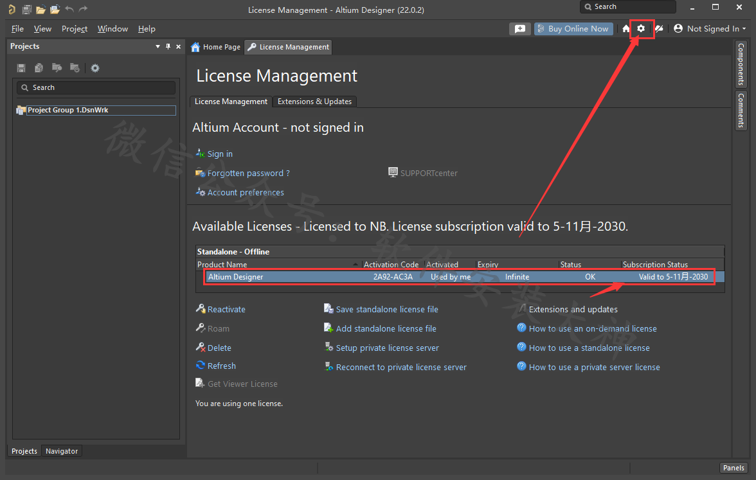756x480 pixels.
Task: Click the save icon in Projects panel
Action: tap(21, 68)
